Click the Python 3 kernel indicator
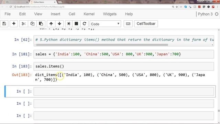220x124 pixels. pyautogui.click(x=205, y=14)
